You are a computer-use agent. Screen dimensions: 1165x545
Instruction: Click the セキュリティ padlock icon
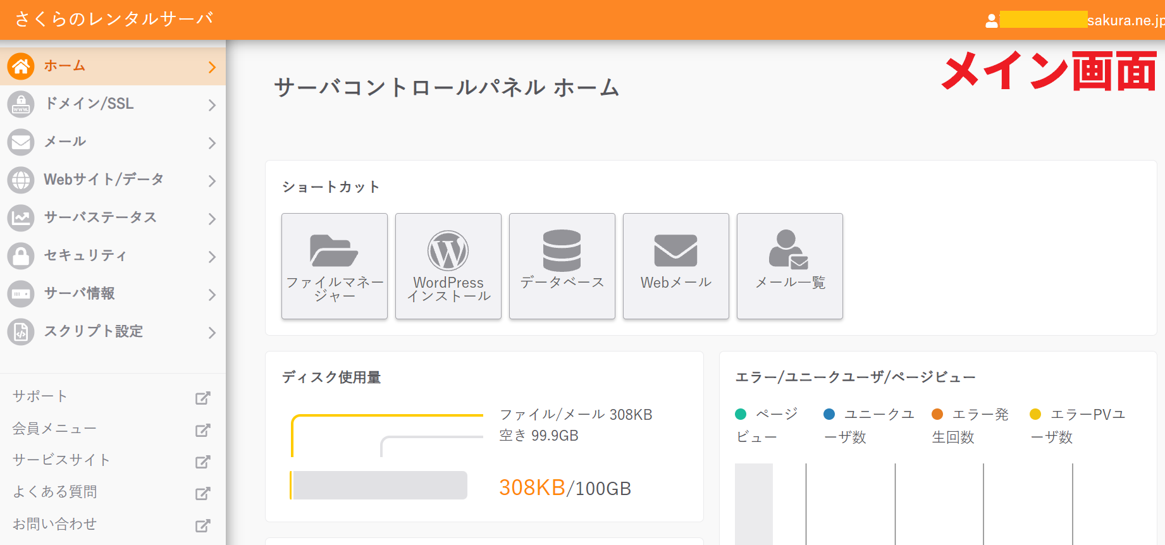(21, 256)
